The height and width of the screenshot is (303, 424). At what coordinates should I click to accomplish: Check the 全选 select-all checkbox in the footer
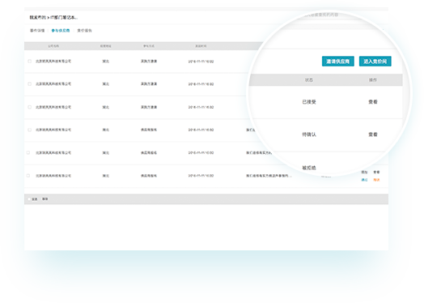pos(29,199)
